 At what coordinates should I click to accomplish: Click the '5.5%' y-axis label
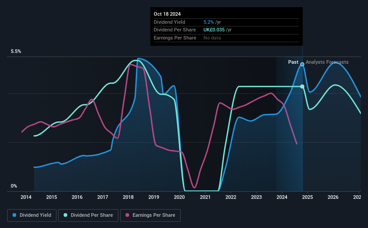(x=16, y=51)
